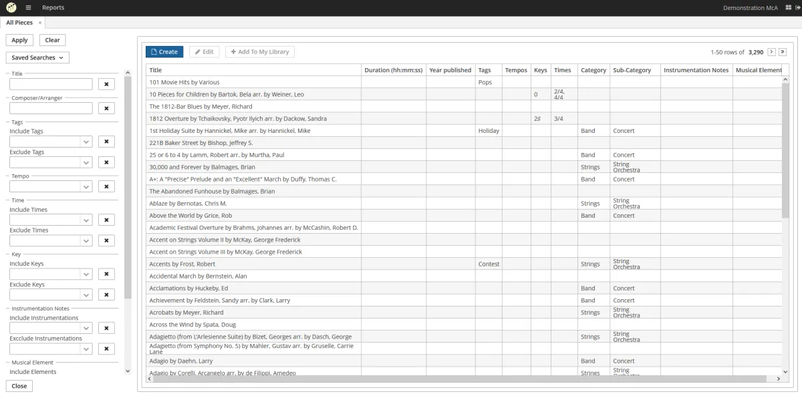Clear the Include Times filter
The height and width of the screenshot is (394, 802).
coord(106,220)
